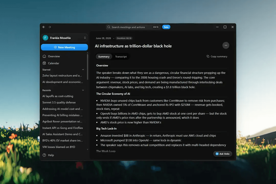Click the Ask Veilo icon
This screenshot has height=184, width=276.
217,154
